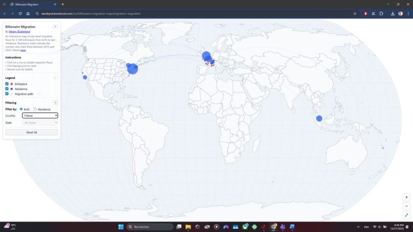Disable the Migration path checkbox
Screen dimensions: 413x232
pyautogui.click(x=7, y=93)
